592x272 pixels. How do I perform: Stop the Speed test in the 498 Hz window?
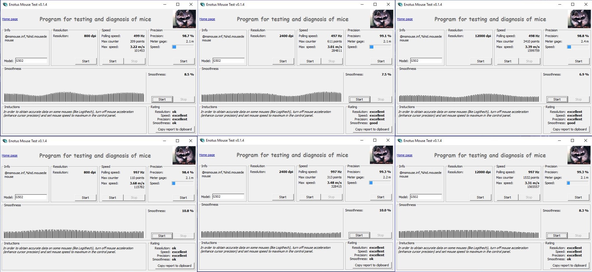pyautogui.click(x=529, y=61)
